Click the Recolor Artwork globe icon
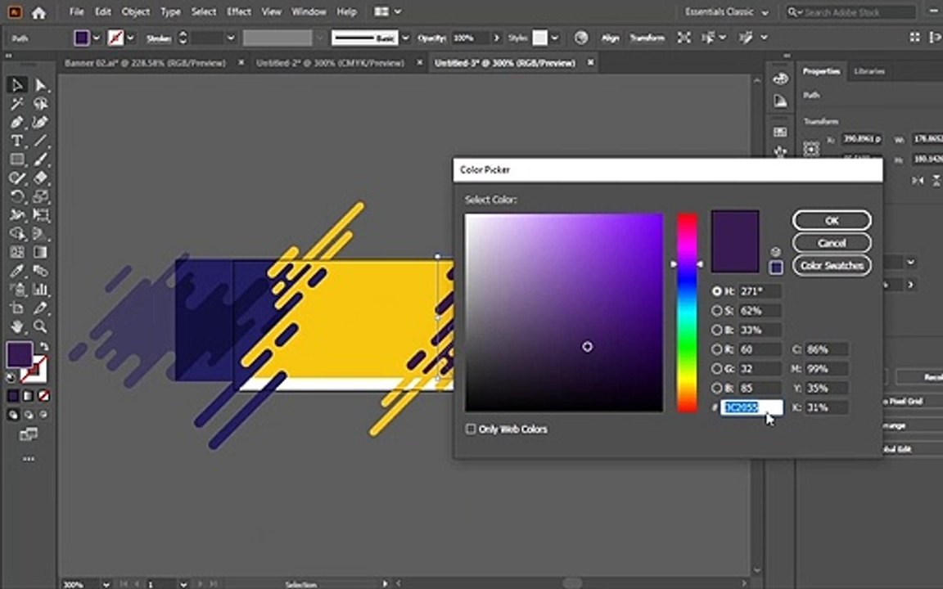The width and height of the screenshot is (943, 589). tap(580, 38)
